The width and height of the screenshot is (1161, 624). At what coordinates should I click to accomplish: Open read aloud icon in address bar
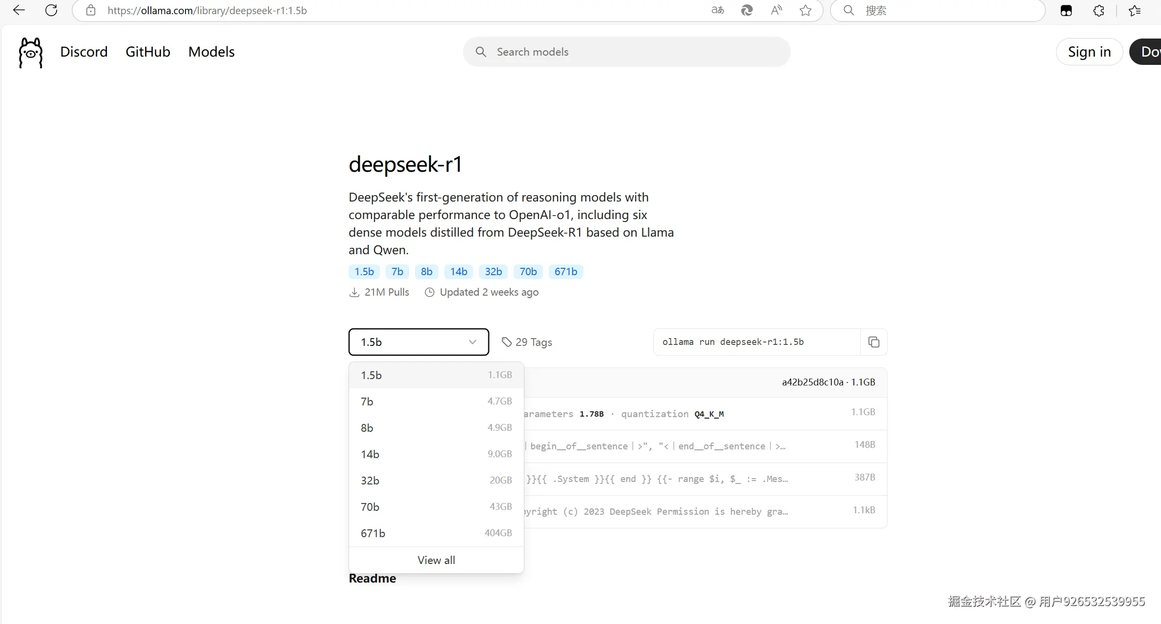click(x=776, y=10)
